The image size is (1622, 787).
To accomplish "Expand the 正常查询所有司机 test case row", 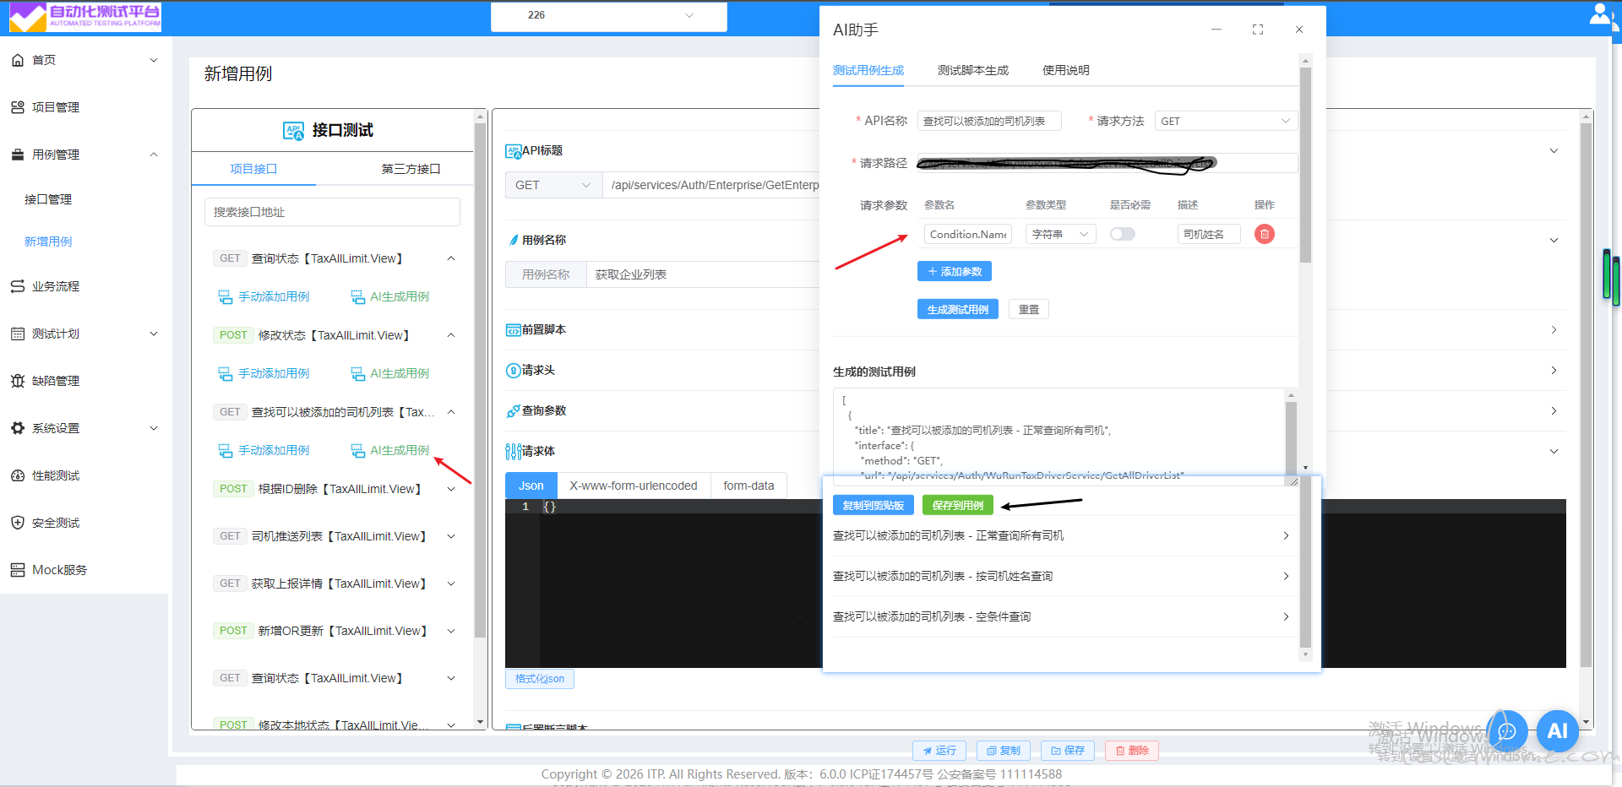I will 1060,535.
